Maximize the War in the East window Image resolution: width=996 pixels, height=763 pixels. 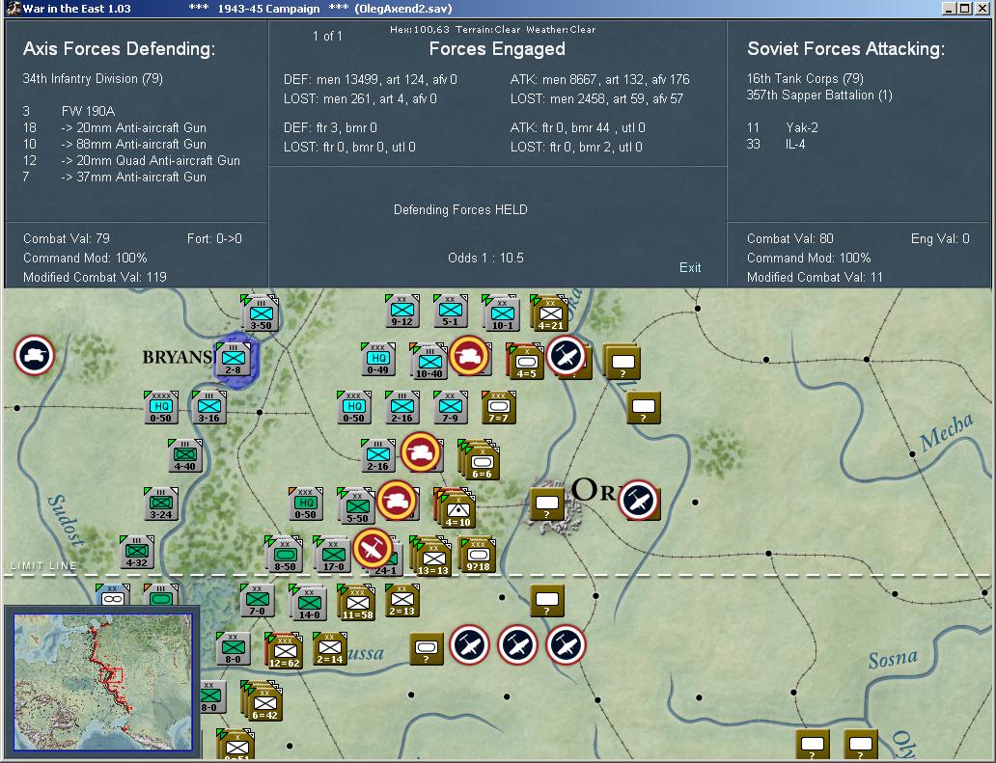coord(965,9)
